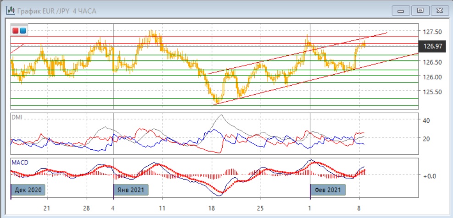Click the current price label 126.97
Image resolution: width=453 pixels, height=218 pixels.
pyautogui.click(x=433, y=46)
